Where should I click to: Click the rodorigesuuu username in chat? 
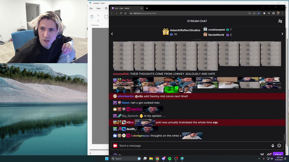(x=140, y=136)
